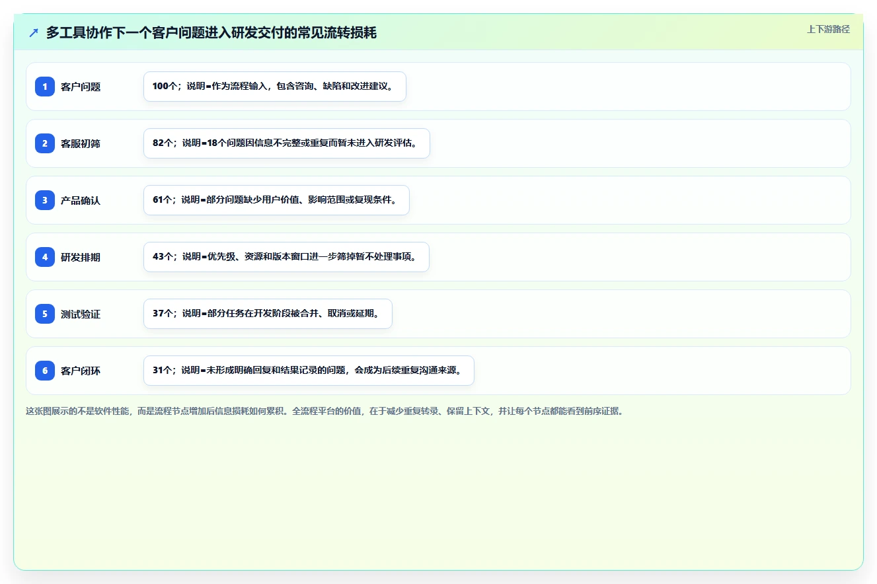877x584 pixels.
Task: Click step number badge 4
Action: pyautogui.click(x=45, y=257)
